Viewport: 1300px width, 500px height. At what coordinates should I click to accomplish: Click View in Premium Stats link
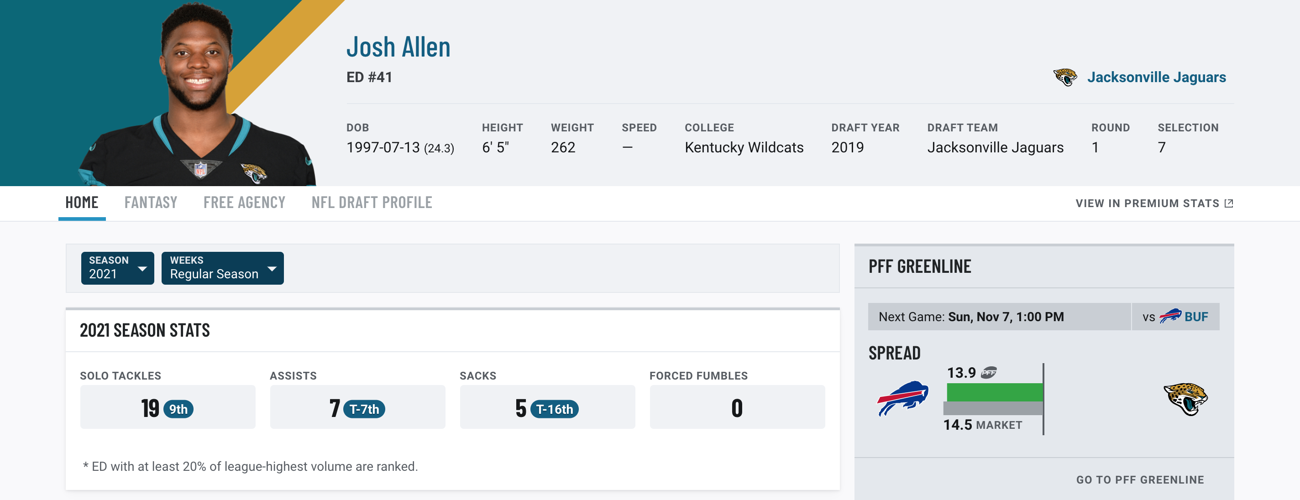pos(1153,202)
